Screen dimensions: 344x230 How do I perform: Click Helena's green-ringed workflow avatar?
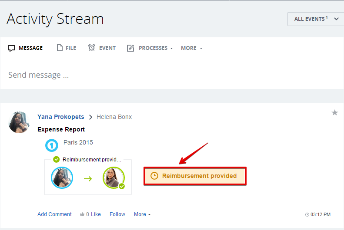tap(114, 177)
